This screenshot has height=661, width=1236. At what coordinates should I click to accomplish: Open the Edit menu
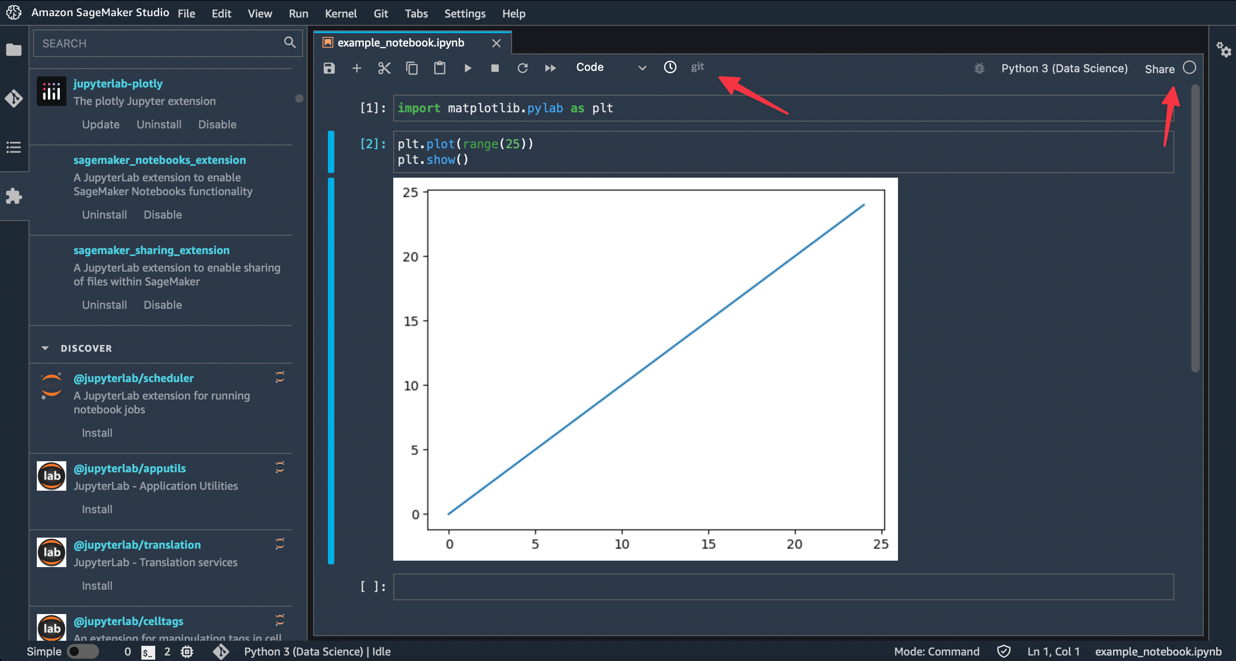click(221, 13)
